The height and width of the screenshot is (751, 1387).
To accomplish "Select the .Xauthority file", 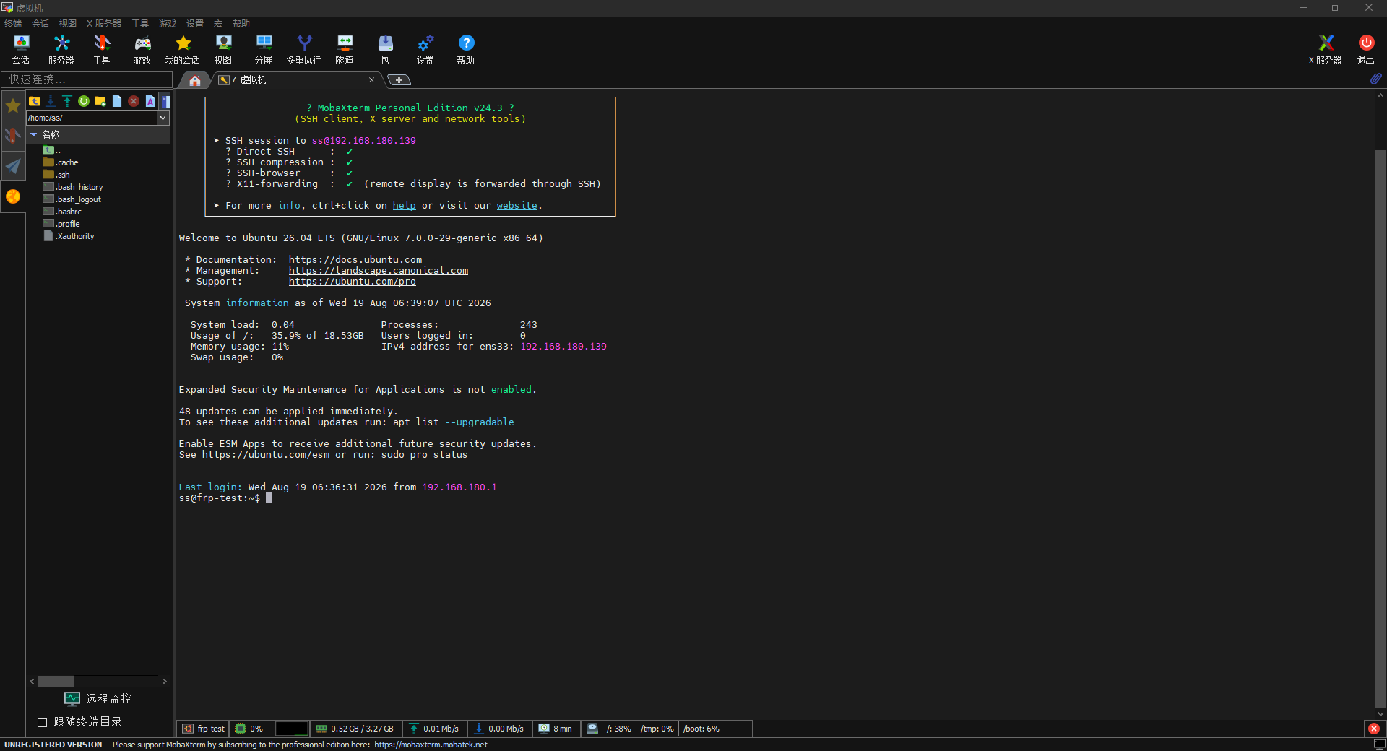I will [x=69, y=236].
